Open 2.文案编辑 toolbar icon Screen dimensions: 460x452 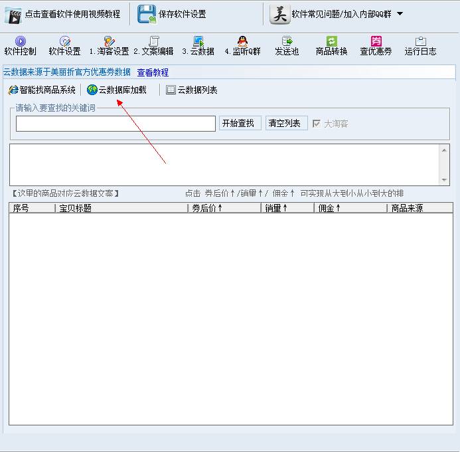point(154,41)
